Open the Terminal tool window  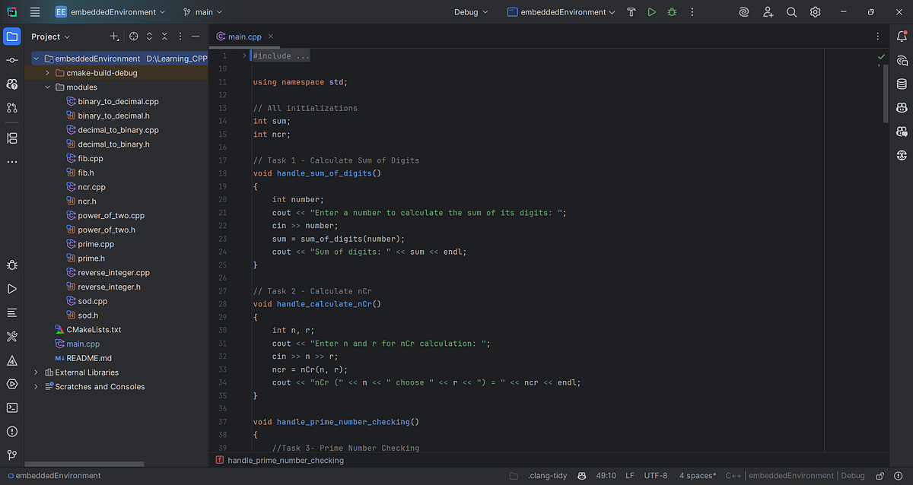click(x=11, y=407)
